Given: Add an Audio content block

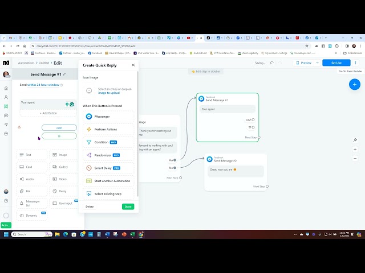Looking at the screenshot, I should (32, 179).
